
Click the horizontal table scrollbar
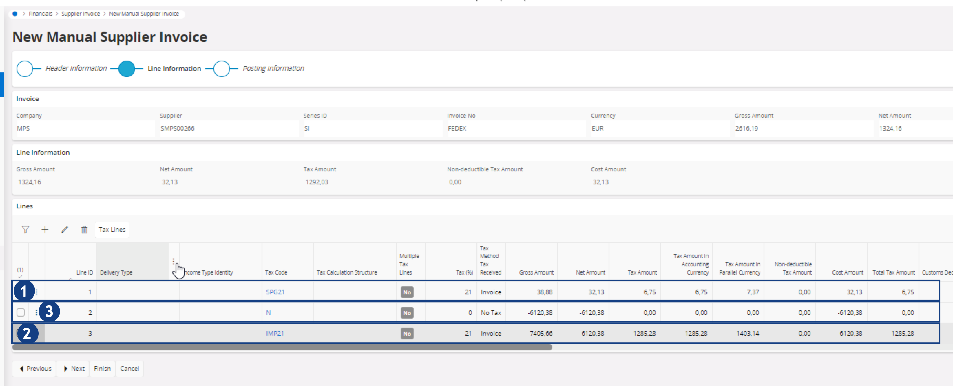(282, 347)
